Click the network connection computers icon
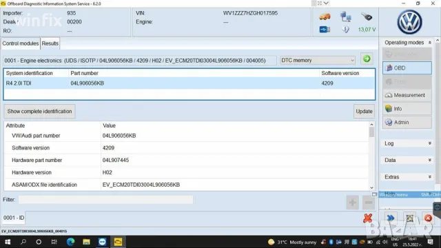This screenshot has height=248, width=441. [x=346, y=17]
